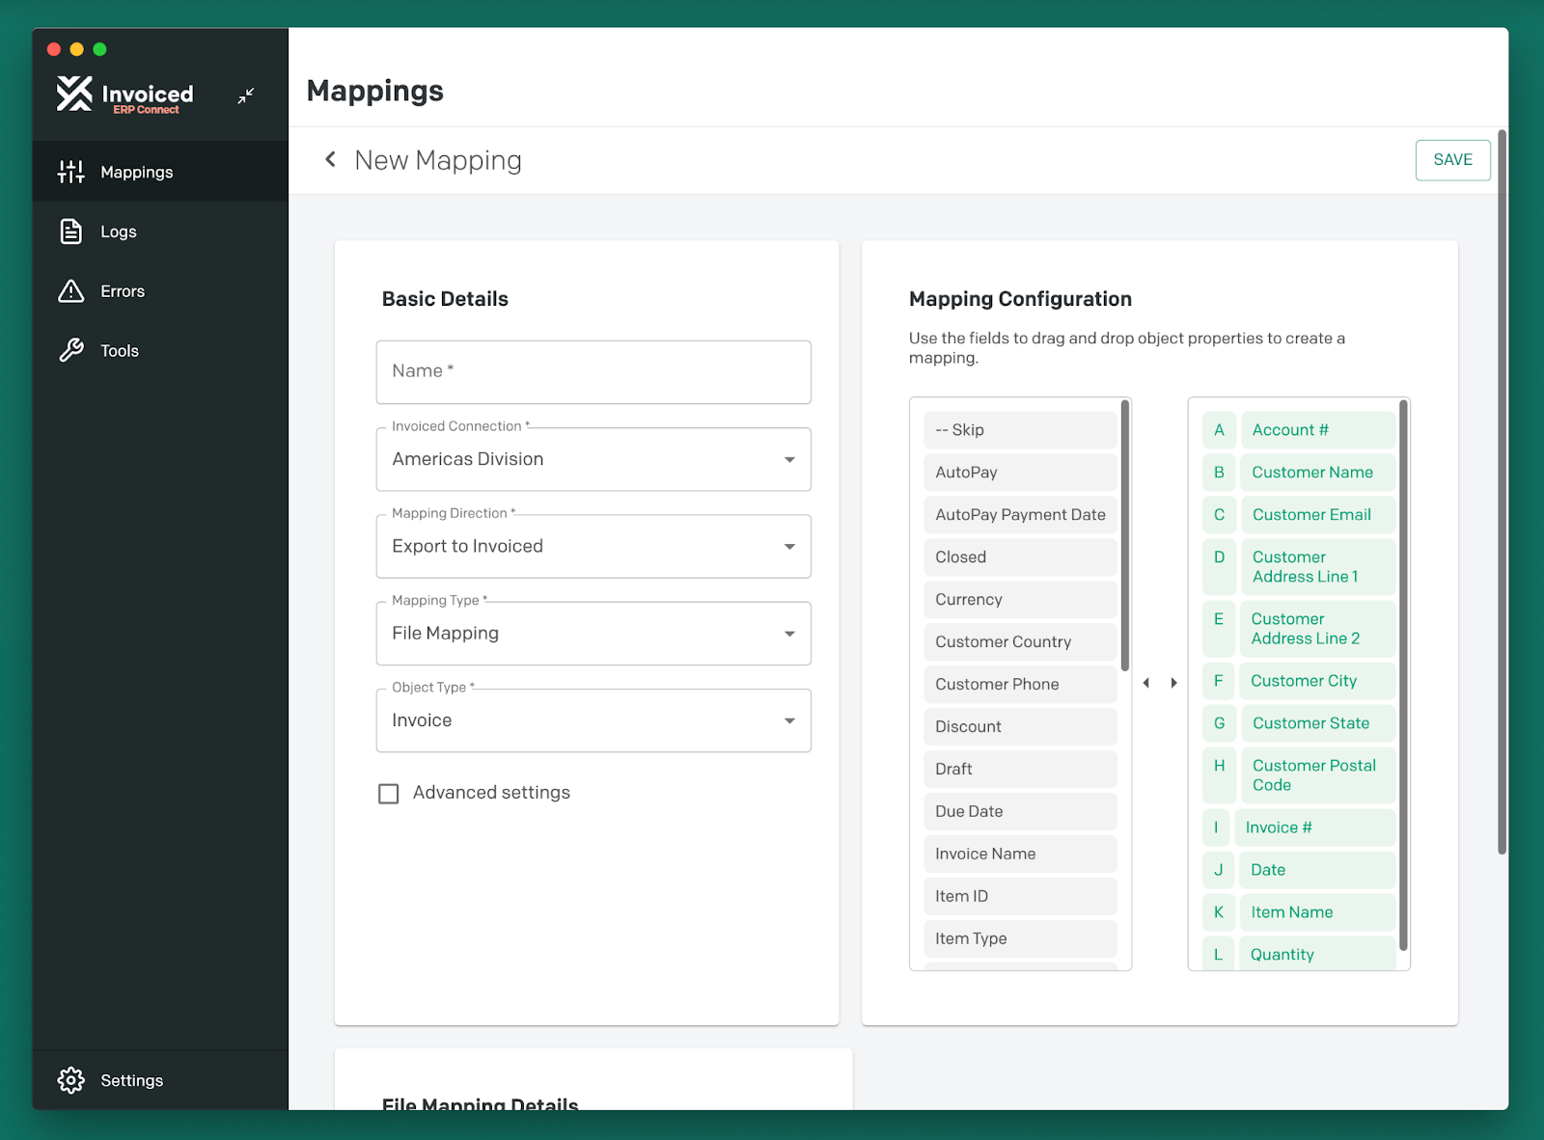Click the New Mapping back link
The image size is (1544, 1140).
click(437, 159)
